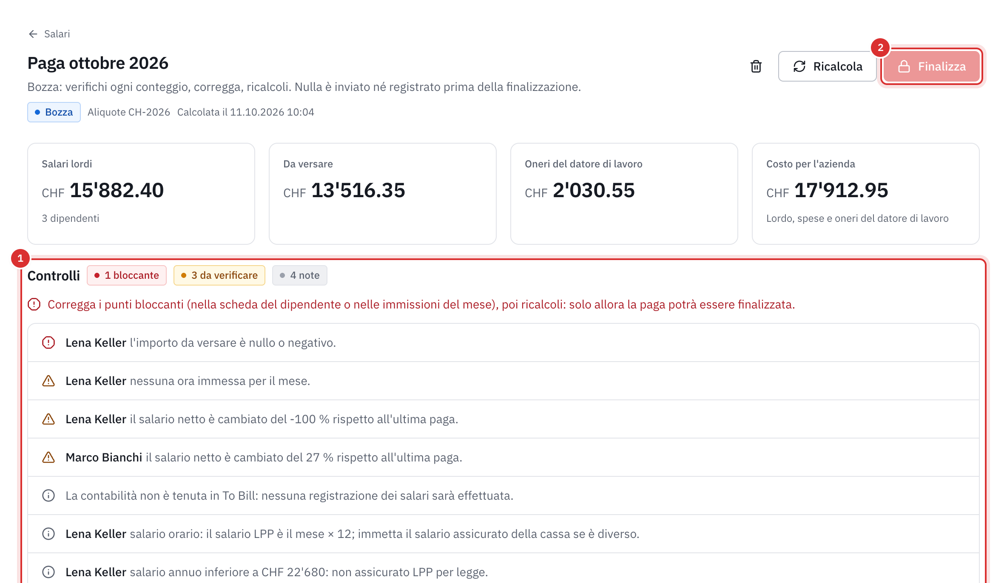Select the 4 note badge
The width and height of the screenshot is (1007, 583).
pos(300,275)
